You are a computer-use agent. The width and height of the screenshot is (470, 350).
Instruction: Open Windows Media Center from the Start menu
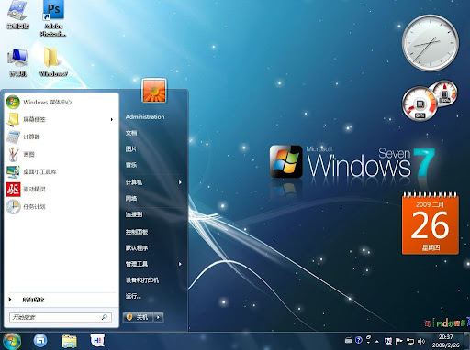pyautogui.click(x=62, y=102)
